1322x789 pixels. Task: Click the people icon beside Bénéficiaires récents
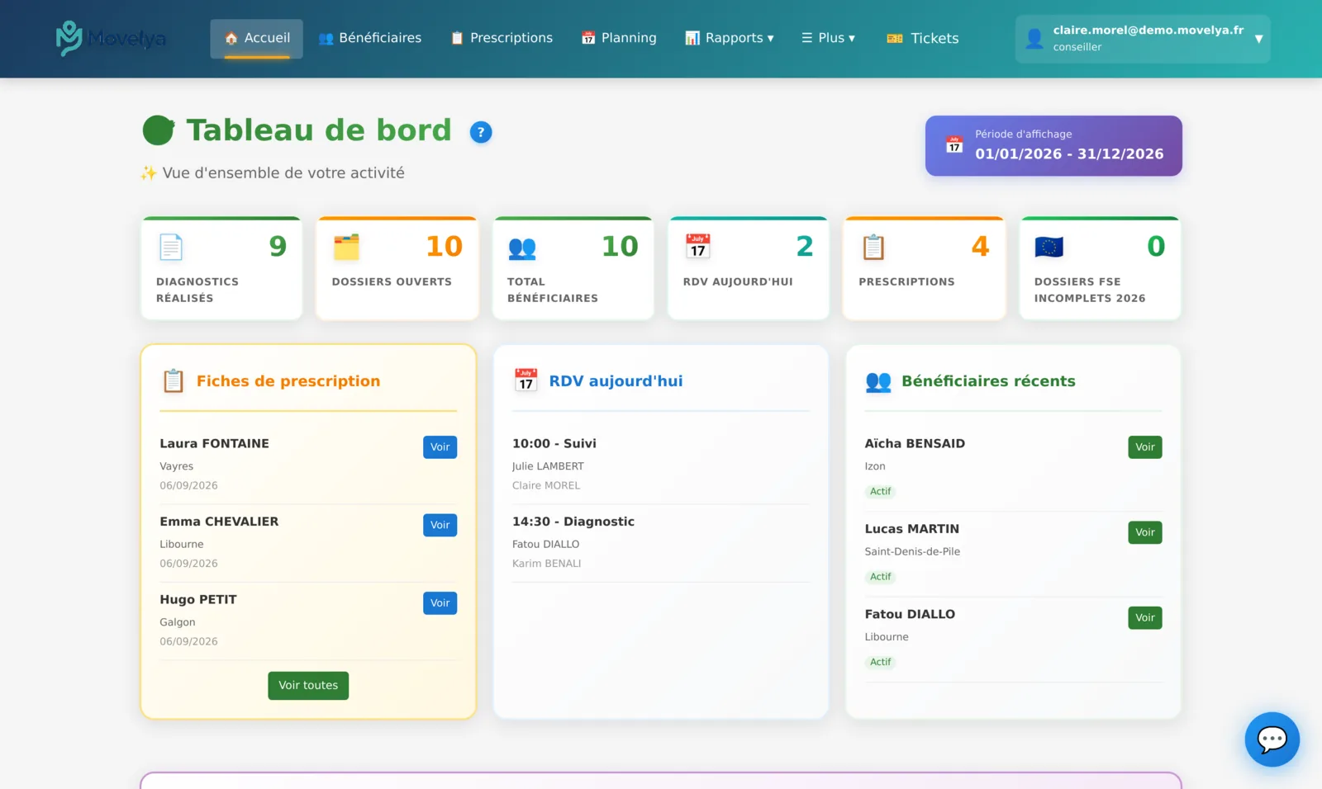[x=878, y=381]
